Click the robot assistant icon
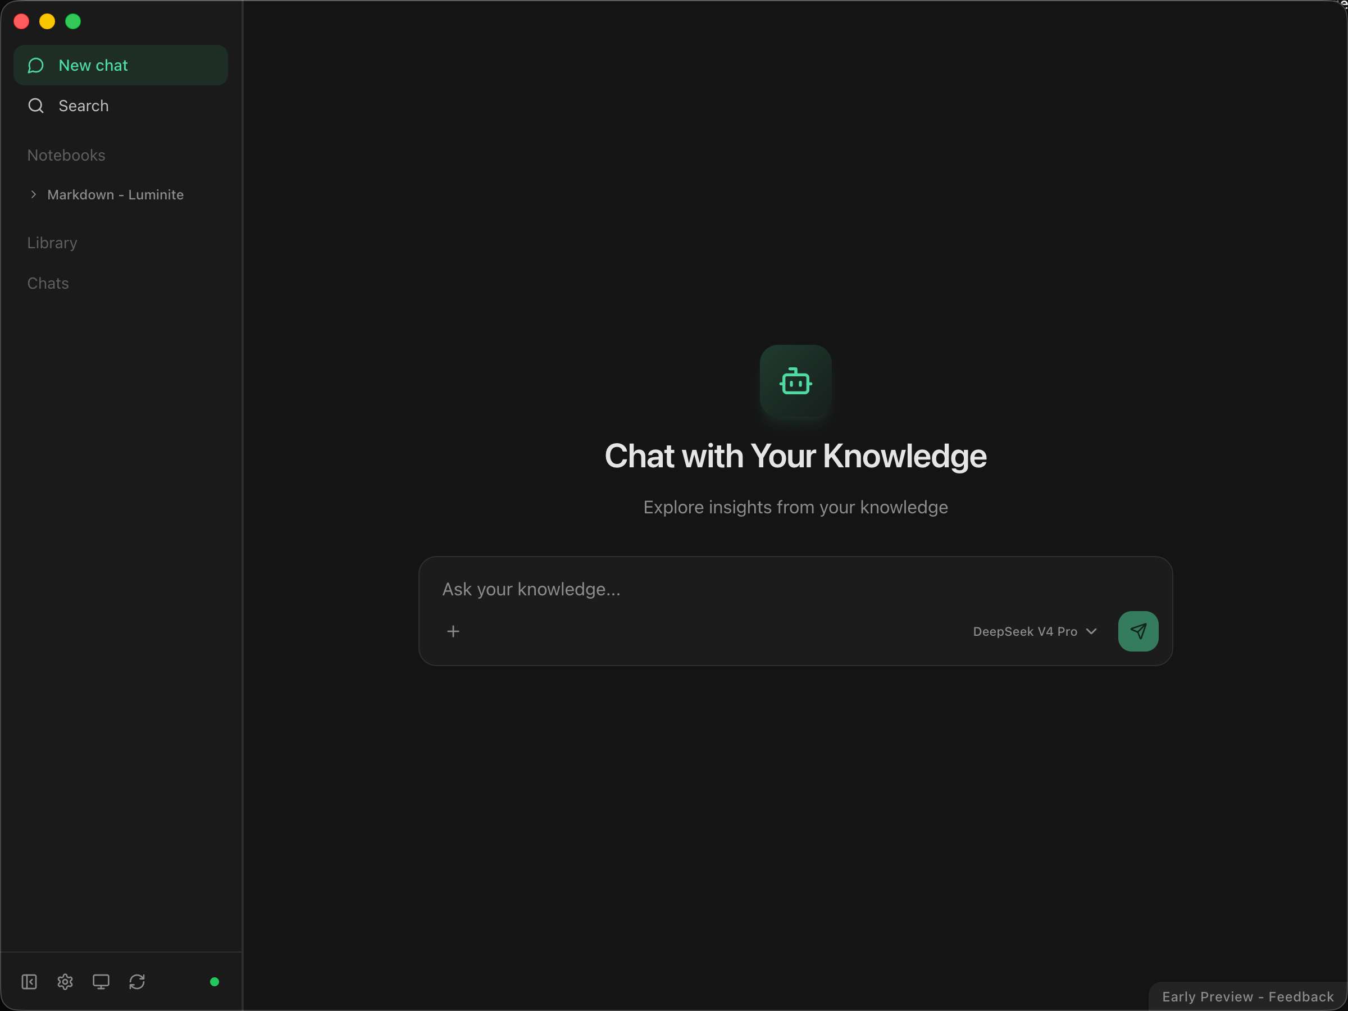 (796, 381)
